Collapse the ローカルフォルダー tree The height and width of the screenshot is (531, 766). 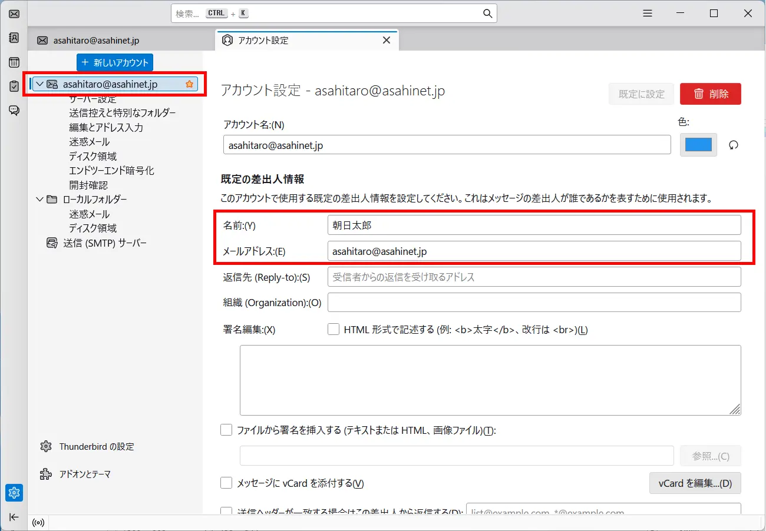(39, 199)
